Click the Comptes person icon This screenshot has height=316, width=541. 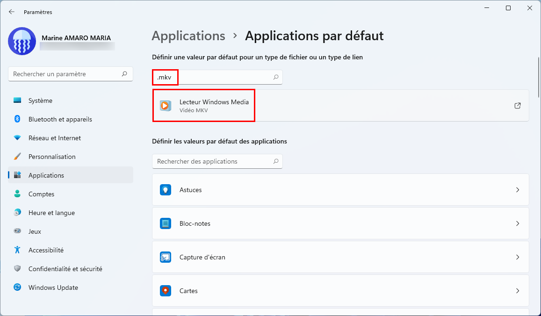click(x=17, y=194)
